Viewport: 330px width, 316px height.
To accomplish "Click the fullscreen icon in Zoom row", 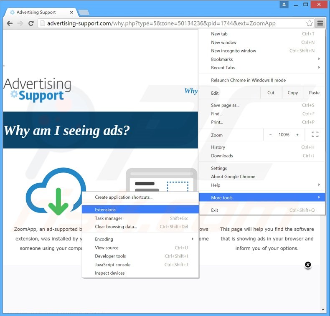I will [315, 134].
